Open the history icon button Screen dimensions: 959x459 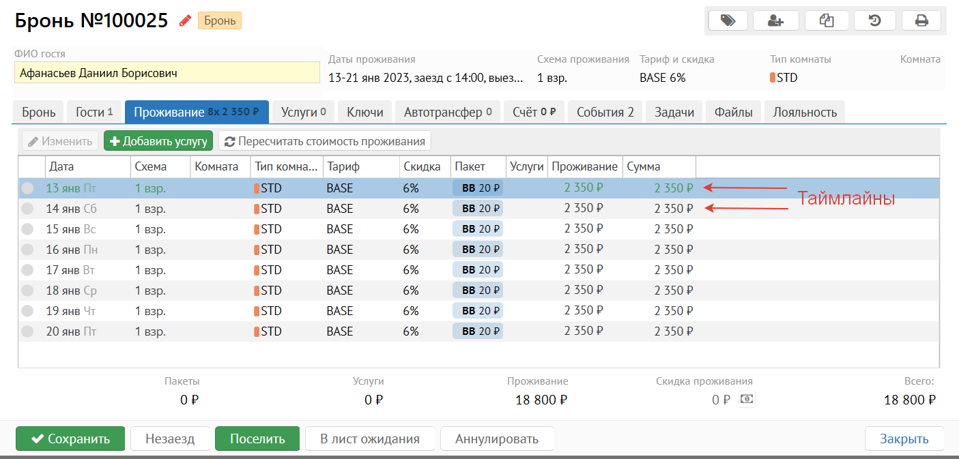point(874,20)
